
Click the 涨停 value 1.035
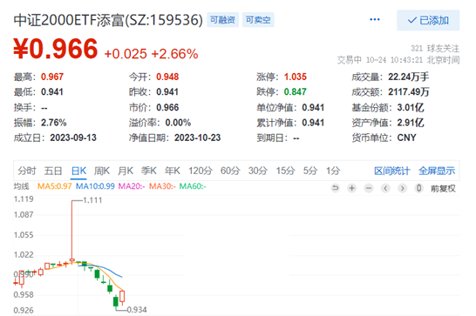tap(295, 77)
